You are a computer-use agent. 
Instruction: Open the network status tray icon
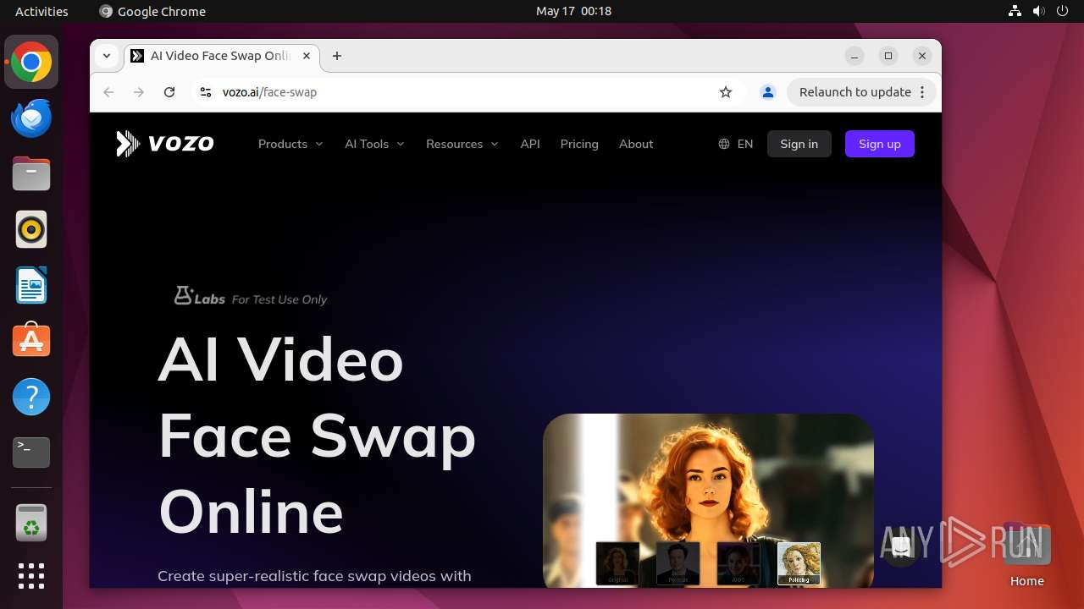point(1015,11)
